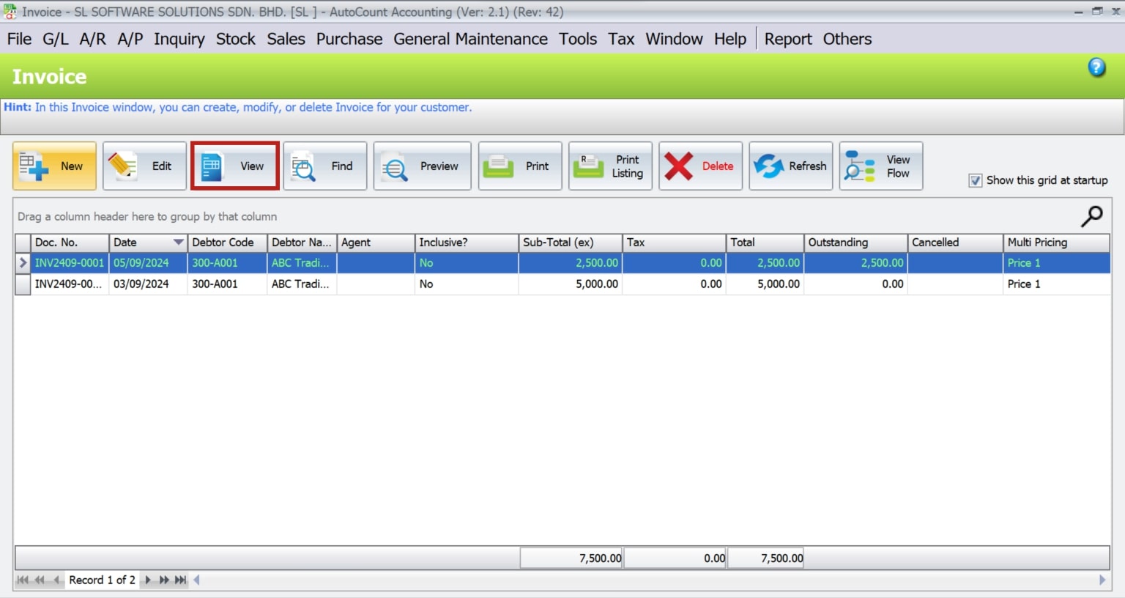The image size is (1125, 598).
Task: Open the Edit invoice icon
Action: (144, 166)
